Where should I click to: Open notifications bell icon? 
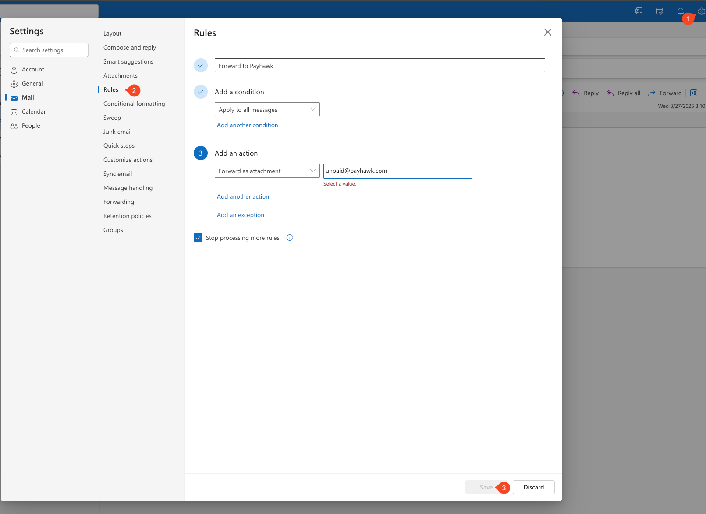(680, 11)
